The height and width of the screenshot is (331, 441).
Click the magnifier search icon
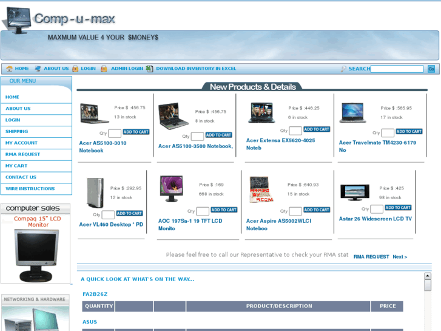(343, 69)
